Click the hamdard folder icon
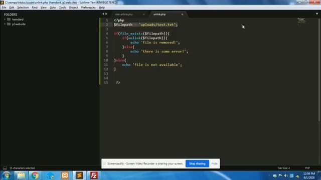 [x=9, y=19]
